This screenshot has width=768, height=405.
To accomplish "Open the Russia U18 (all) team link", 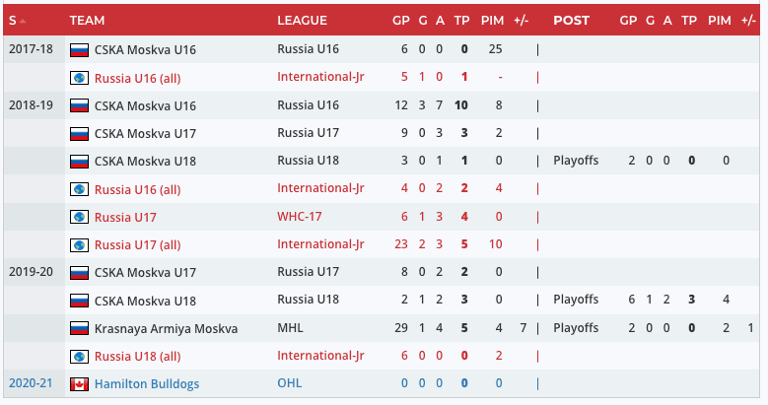I will pyautogui.click(x=137, y=356).
